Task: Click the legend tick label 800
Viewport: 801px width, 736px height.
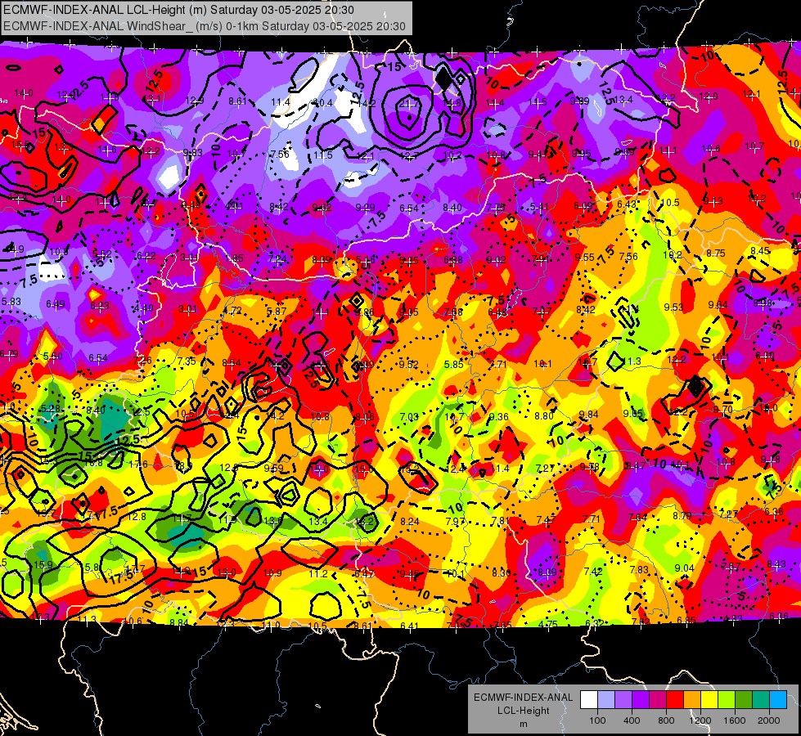Action: pos(666,720)
